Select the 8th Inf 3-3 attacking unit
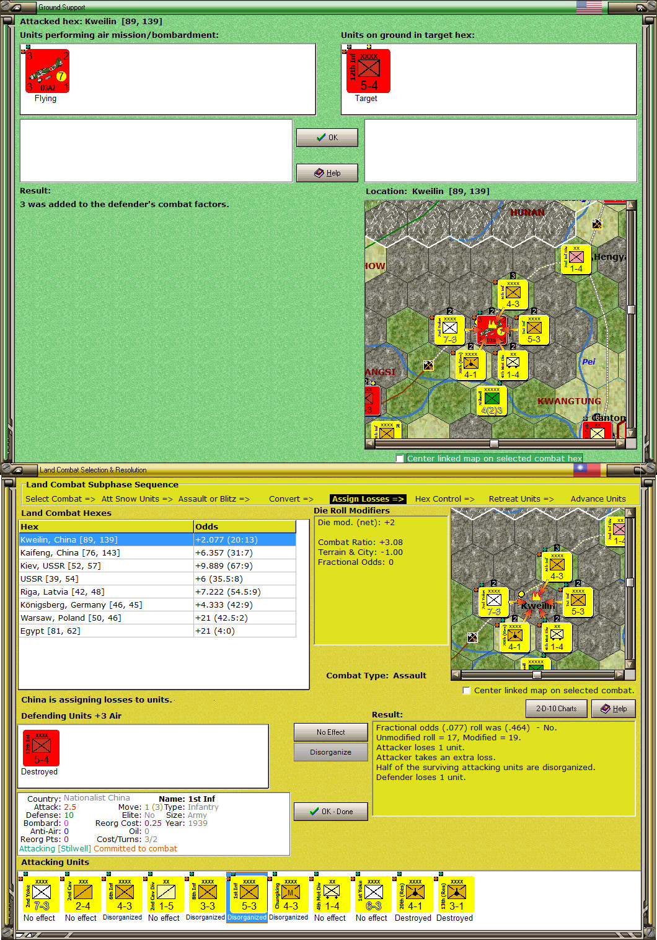 (207, 894)
